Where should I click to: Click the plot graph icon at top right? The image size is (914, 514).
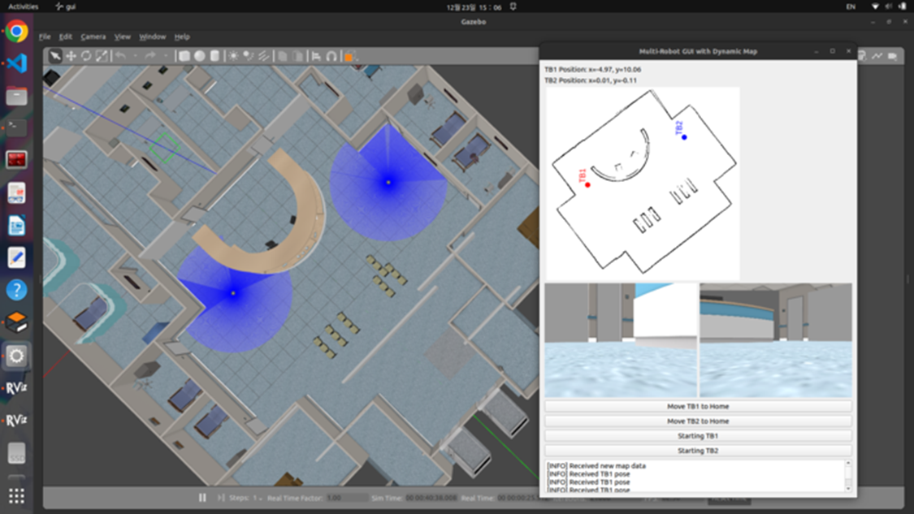pos(877,56)
